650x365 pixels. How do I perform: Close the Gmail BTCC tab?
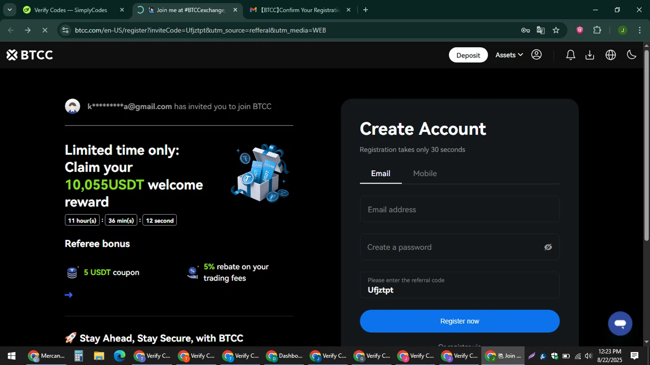[348, 10]
